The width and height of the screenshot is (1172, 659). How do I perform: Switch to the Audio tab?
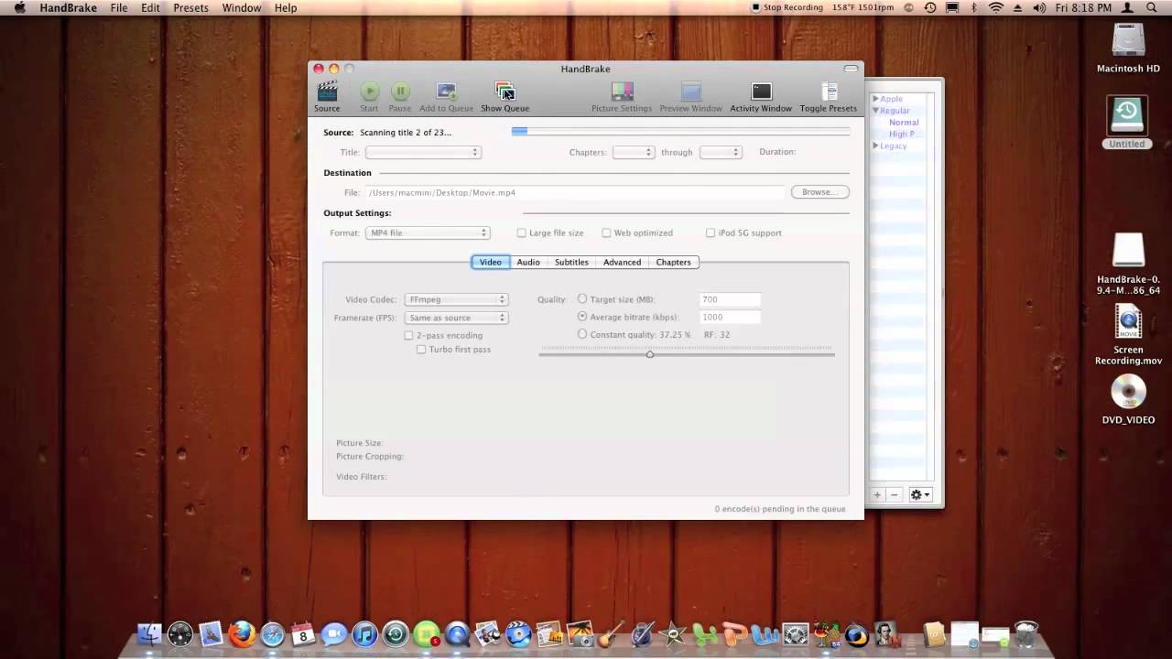tap(528, 262)
